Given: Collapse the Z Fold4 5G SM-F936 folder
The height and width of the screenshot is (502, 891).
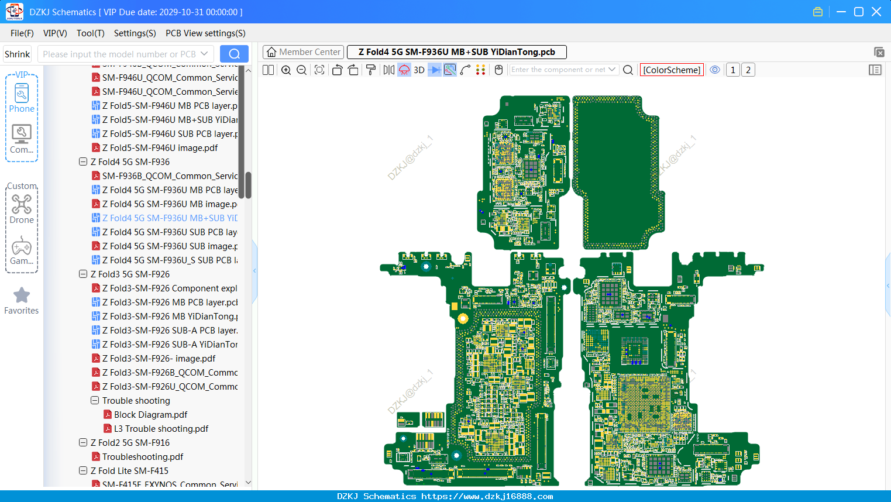Looking at the screenshot, I should click(83, 162).
